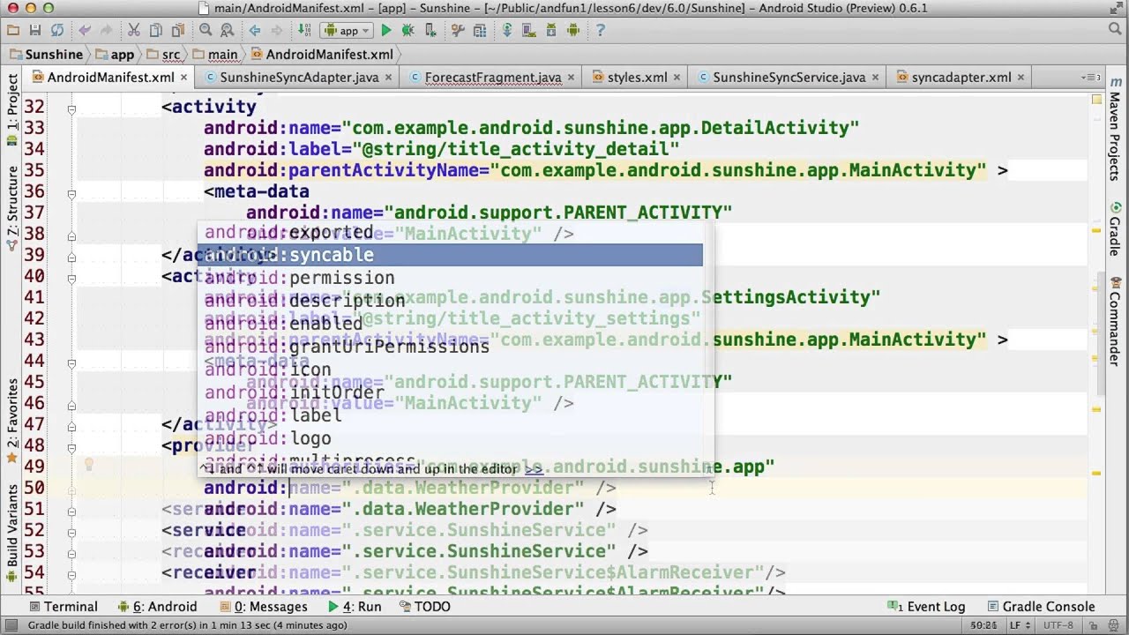This screenshot has width=1129, height=635.
Task: Collapse activity tag fold at line 32
Action: pyautogui.click(x=71, y=109)
